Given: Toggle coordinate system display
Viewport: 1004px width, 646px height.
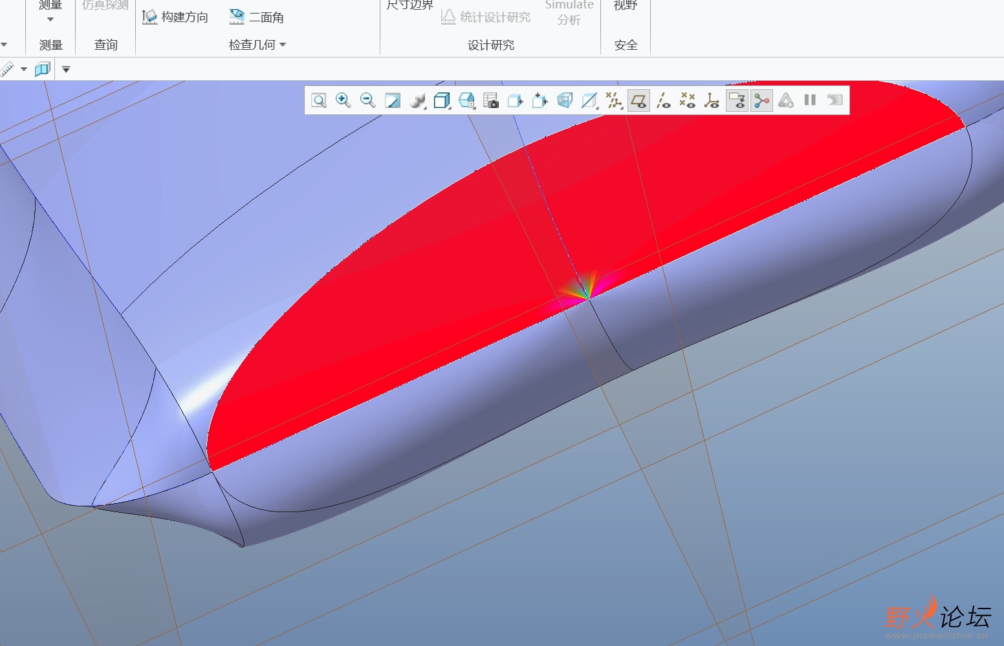Looking at the screenshot, I should coord(712,100).
